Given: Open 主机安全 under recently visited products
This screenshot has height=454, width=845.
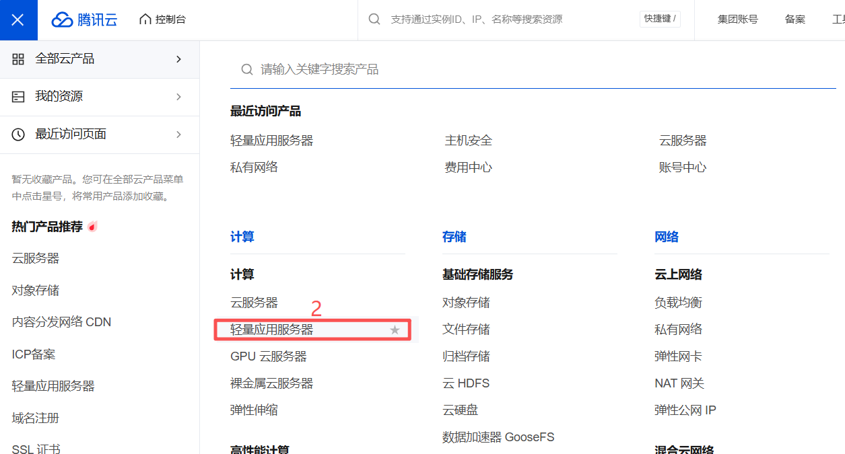Looking at the screenshot, I should [469, 141].
